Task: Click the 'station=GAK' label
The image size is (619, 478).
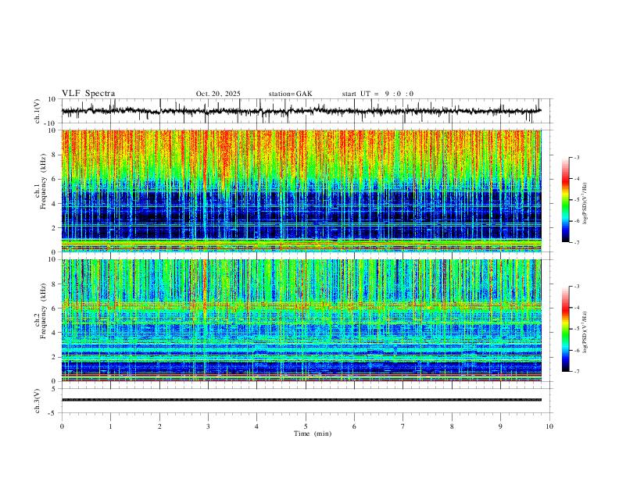Action: tap(290, 94)
